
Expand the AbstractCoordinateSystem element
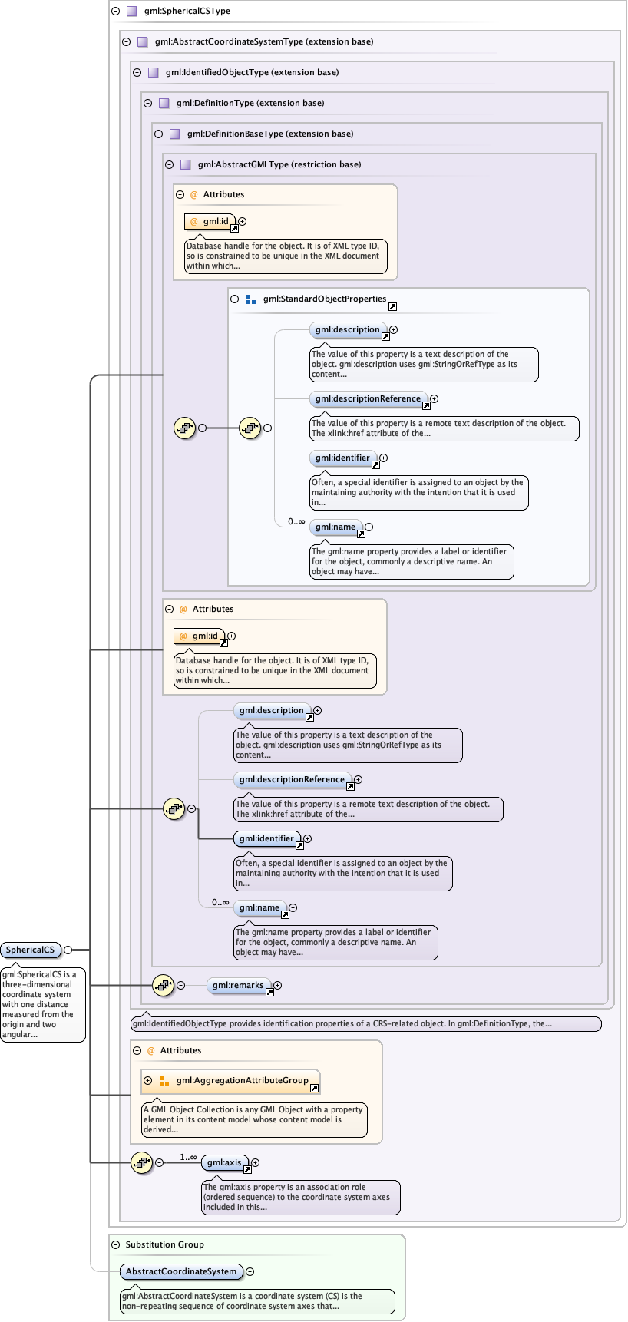tap(250, 1271)
